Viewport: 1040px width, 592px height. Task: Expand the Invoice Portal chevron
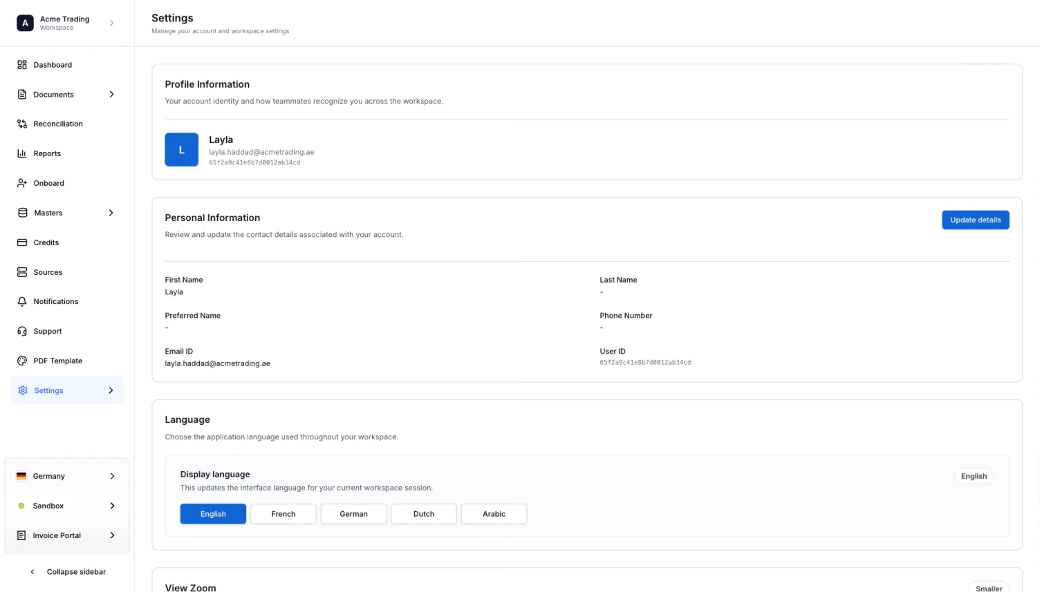112,535
